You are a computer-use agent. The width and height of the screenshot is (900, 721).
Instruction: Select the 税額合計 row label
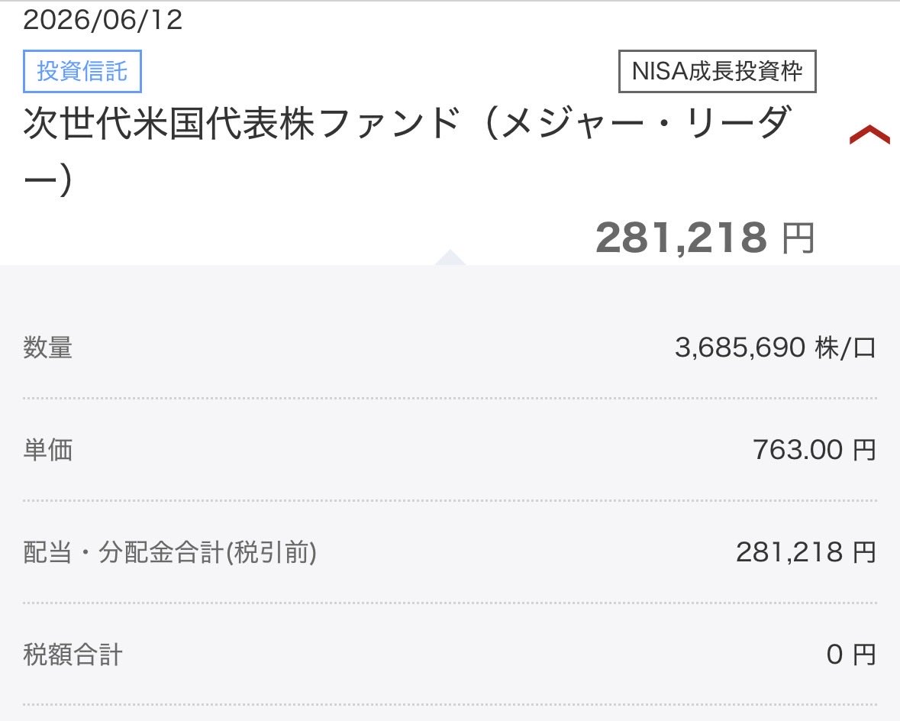73,655
